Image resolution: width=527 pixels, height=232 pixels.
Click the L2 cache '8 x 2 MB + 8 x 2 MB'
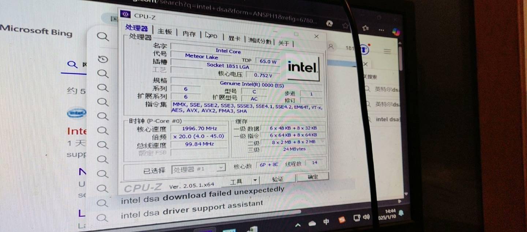click(293, 142)
